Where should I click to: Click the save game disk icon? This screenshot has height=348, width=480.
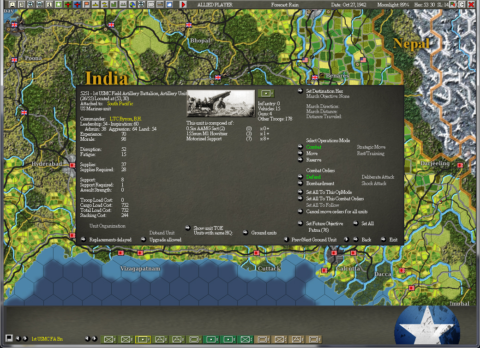coord(12,5)
